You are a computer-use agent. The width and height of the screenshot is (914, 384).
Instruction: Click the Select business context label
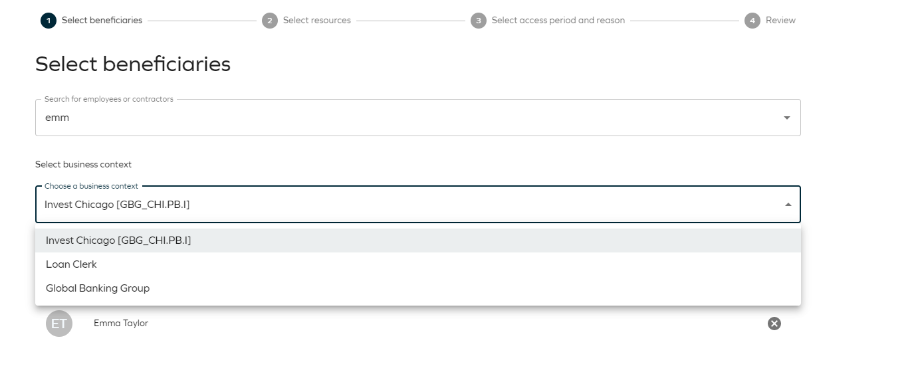pyautogui.click(x=84, y=165)
